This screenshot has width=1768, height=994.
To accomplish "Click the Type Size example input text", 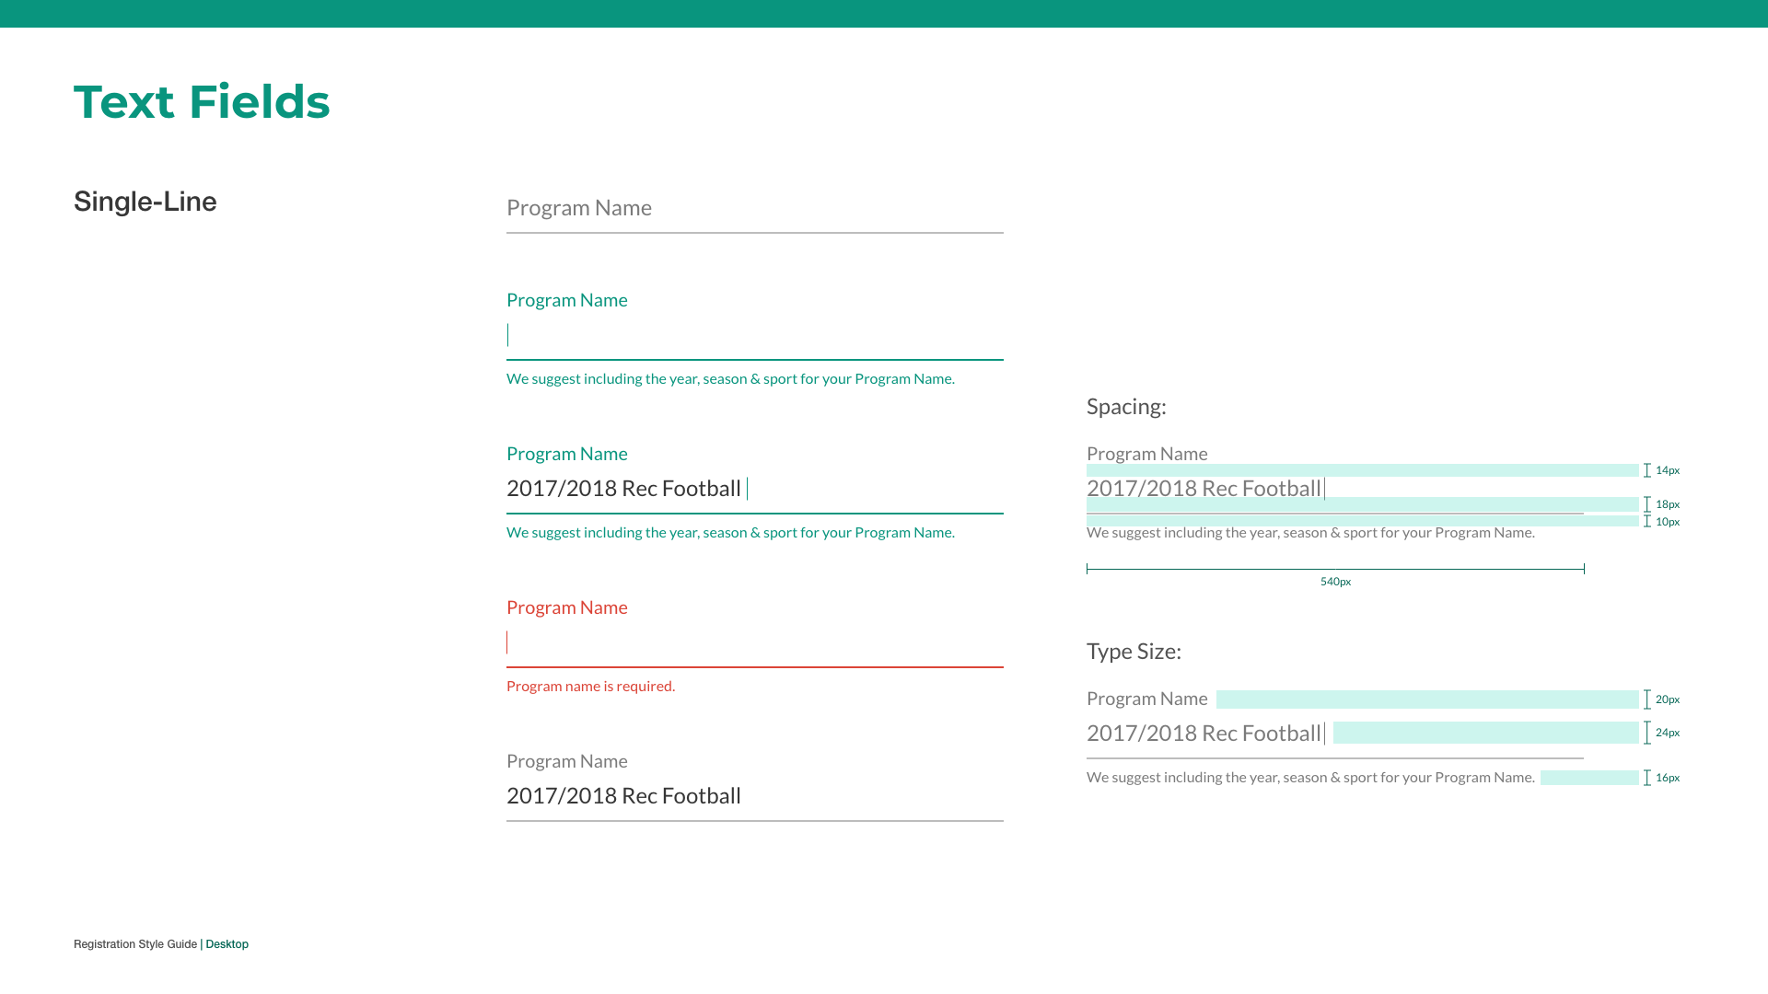I will tap(1204, 734).
